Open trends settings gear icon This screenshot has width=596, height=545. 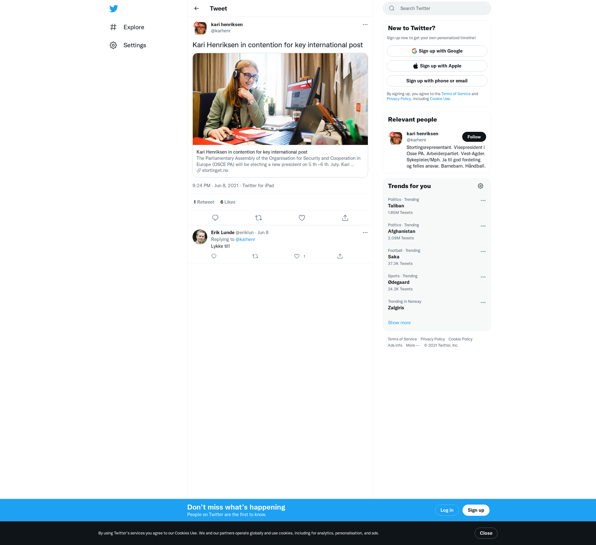tap(481, 186)
